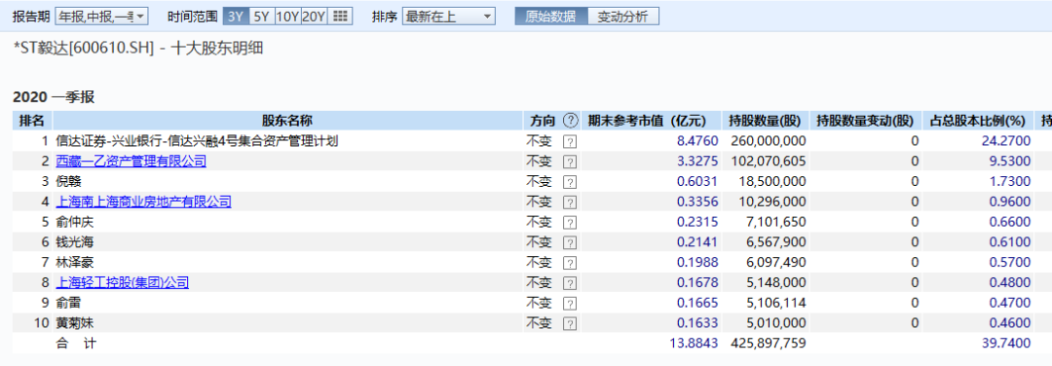Click question icon in 信达证券 row
Image resolution: width=1052 pixels, height=366 pixels.
(570, 141)
